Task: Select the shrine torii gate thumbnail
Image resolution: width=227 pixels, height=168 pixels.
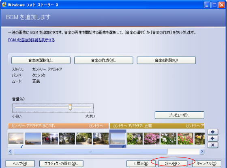Action: pos(67,138)
